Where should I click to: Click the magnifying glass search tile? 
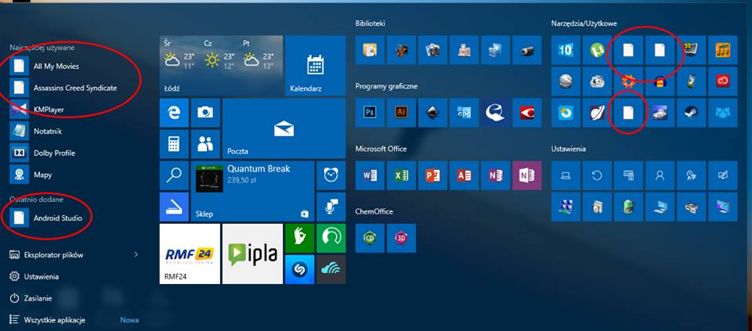pyautogui.click(x=174, y=175)
